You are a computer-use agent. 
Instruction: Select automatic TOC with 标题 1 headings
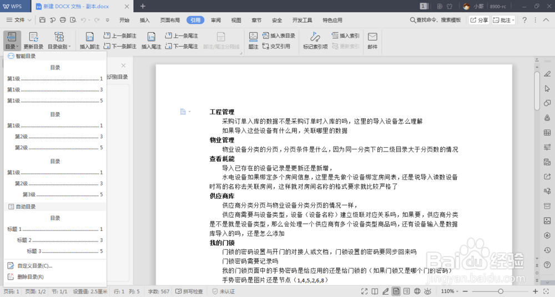coord(55,235)
